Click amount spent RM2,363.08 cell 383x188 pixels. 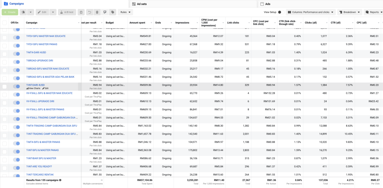click(145, 150)
